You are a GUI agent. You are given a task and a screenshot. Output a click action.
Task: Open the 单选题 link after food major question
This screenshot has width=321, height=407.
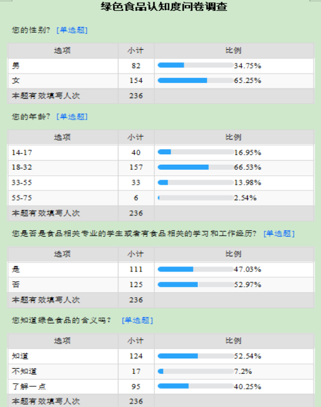tap(279, 234)
